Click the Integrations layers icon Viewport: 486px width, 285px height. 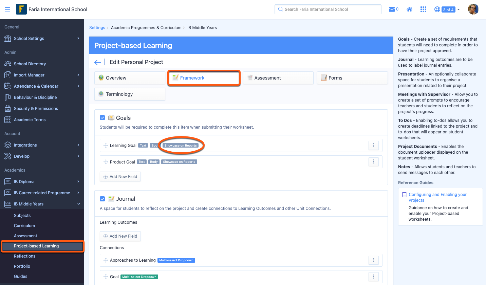(8, 145)
